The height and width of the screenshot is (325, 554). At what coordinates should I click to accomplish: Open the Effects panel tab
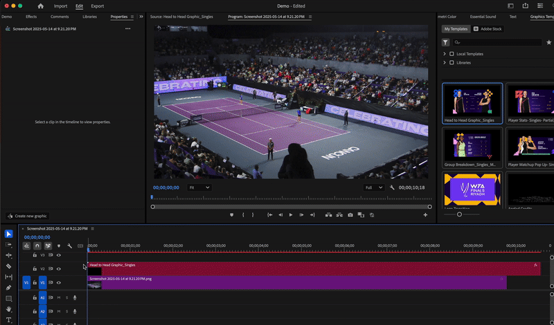[x=31, y=17]
